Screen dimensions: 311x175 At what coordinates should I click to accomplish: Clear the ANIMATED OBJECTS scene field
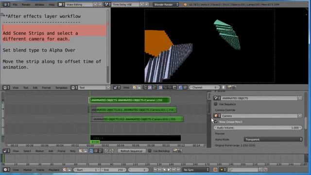[300, 98]
